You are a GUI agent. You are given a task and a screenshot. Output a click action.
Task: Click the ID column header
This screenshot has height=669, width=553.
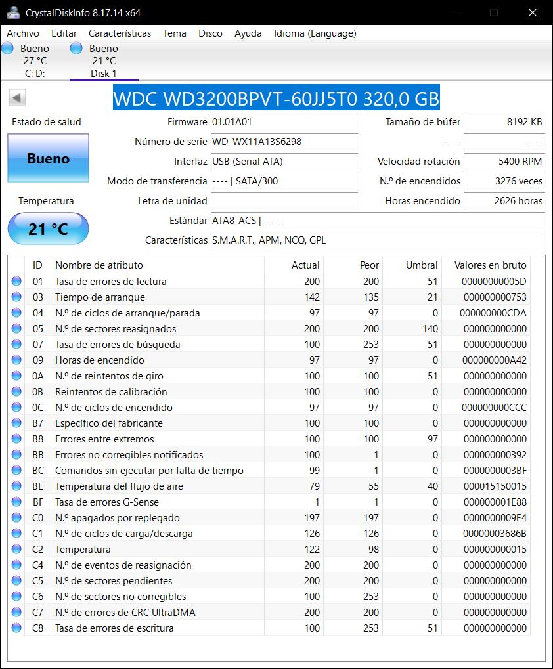click(37, 265)
